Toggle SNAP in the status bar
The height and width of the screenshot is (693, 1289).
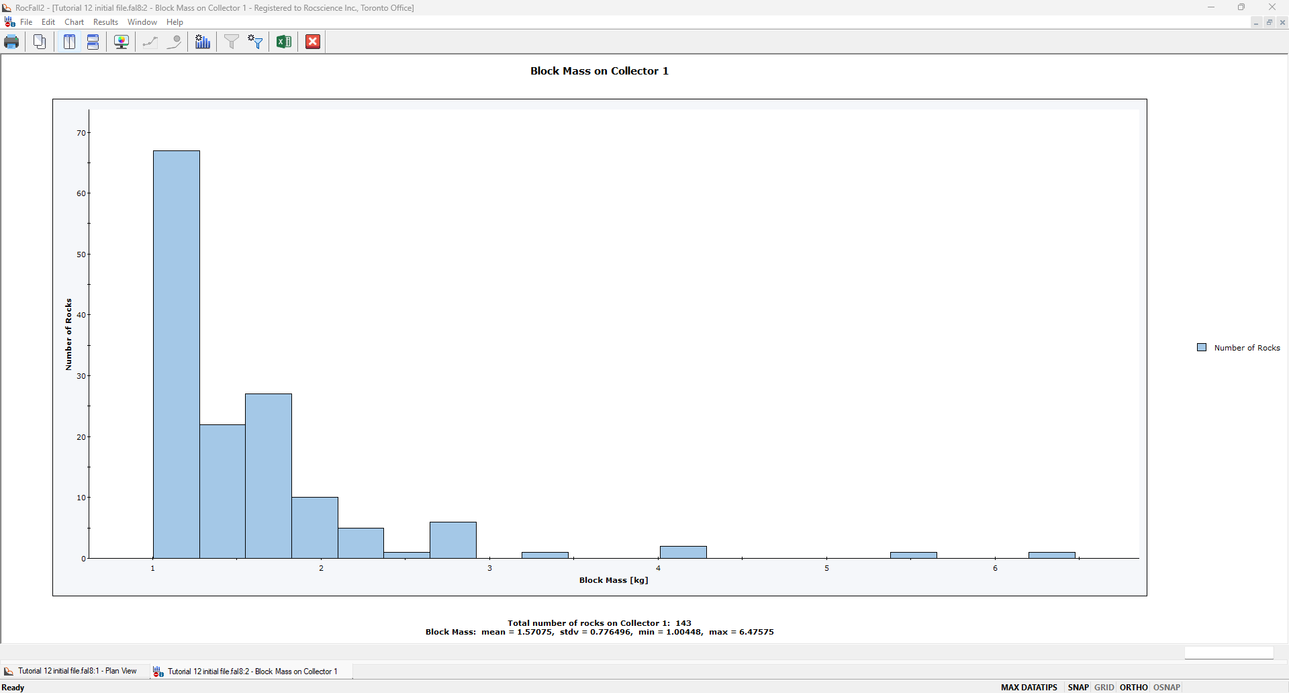click(x=1078, y=687)
